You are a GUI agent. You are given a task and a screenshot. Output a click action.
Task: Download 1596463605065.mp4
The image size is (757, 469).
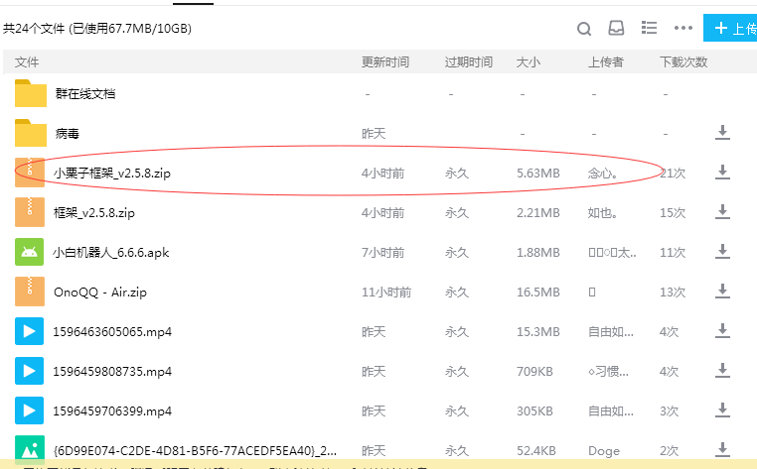pyautogui.click(x=722, y=330)
